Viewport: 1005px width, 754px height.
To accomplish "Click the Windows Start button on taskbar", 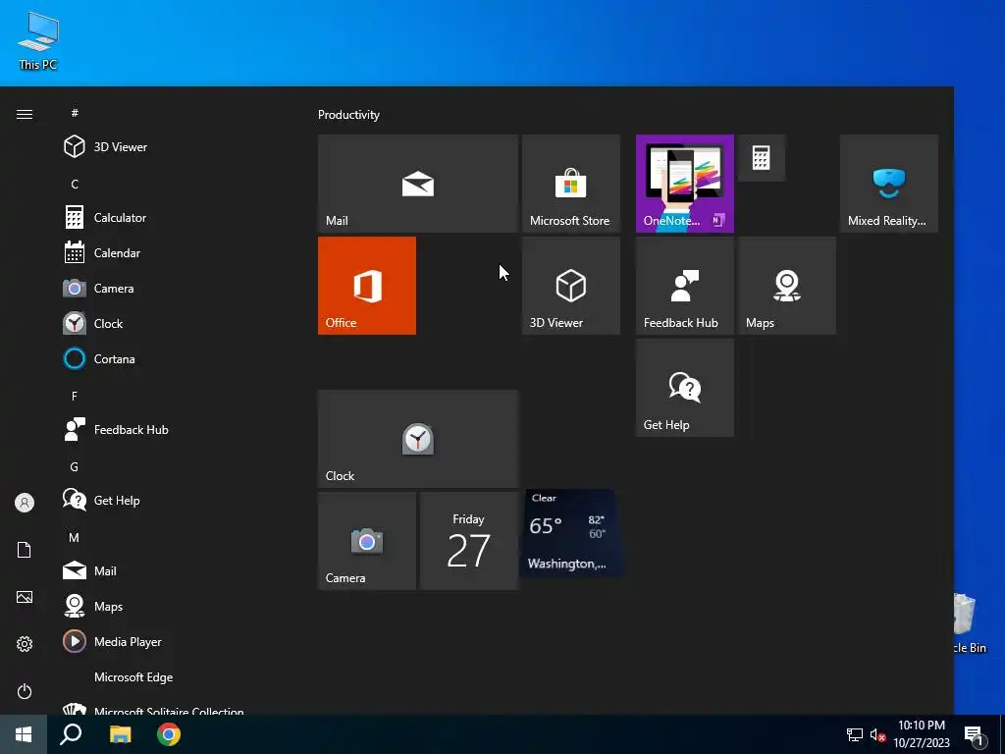I will [24, 734].
